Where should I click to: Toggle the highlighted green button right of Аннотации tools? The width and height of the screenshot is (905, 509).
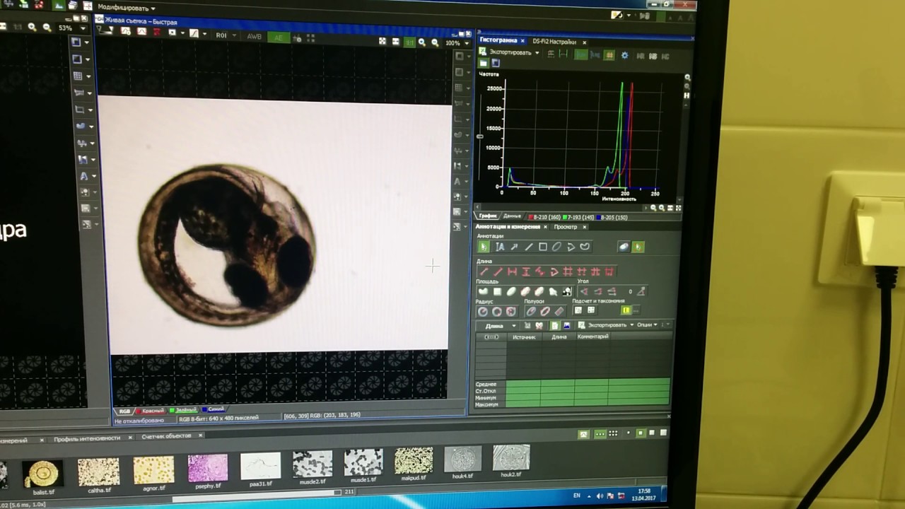tap(638, 247)
